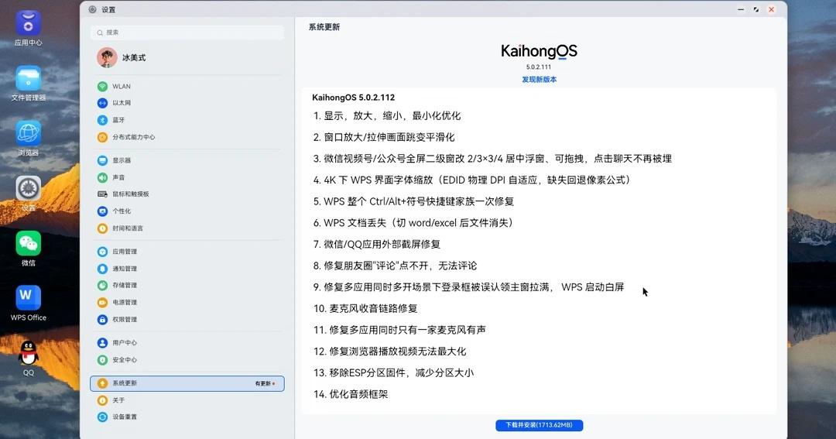Screen dimensions: 836x439
Task: Click the 存储管理 storage icon
Action: (102, 286)
